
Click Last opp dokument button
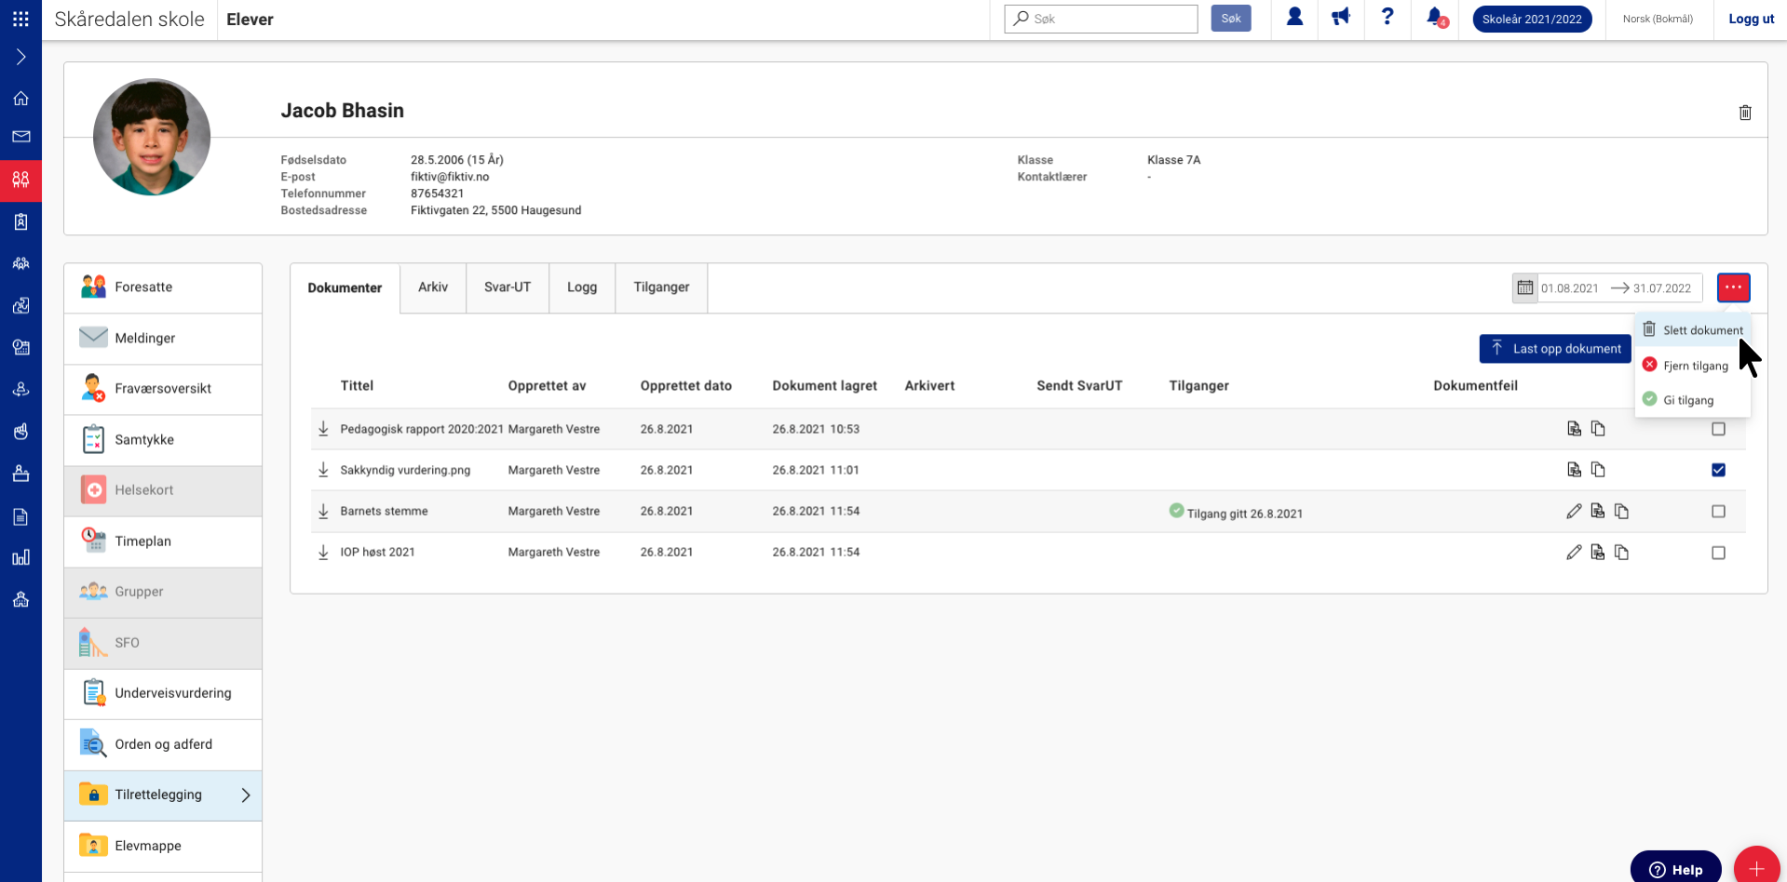tap(1555, 349)
